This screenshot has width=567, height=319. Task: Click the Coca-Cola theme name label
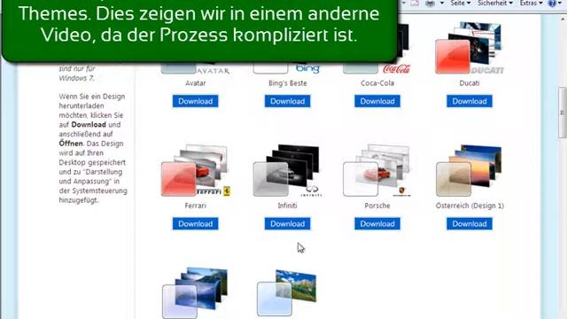click(377, 82)
